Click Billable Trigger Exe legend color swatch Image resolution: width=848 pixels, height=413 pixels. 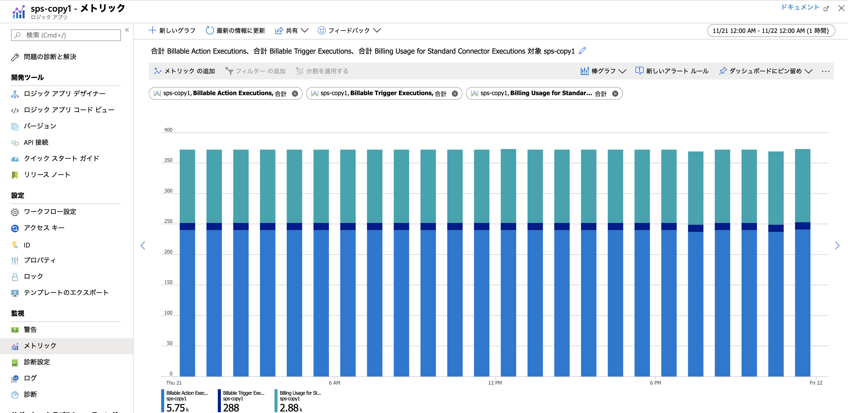click(x=219, y=401)
